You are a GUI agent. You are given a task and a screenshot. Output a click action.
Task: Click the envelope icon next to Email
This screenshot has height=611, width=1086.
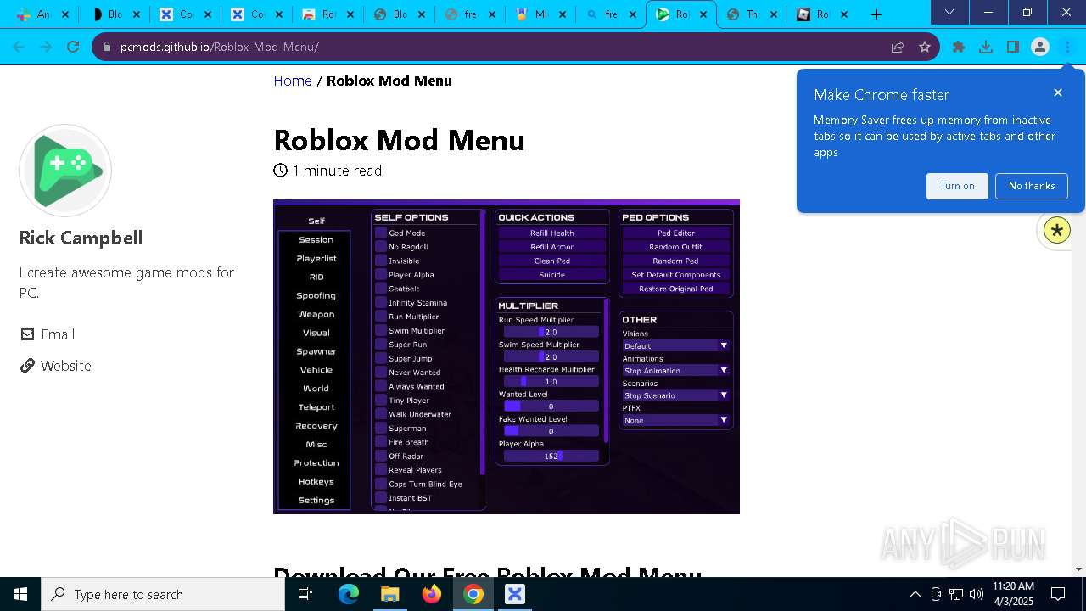coord(28,334)
